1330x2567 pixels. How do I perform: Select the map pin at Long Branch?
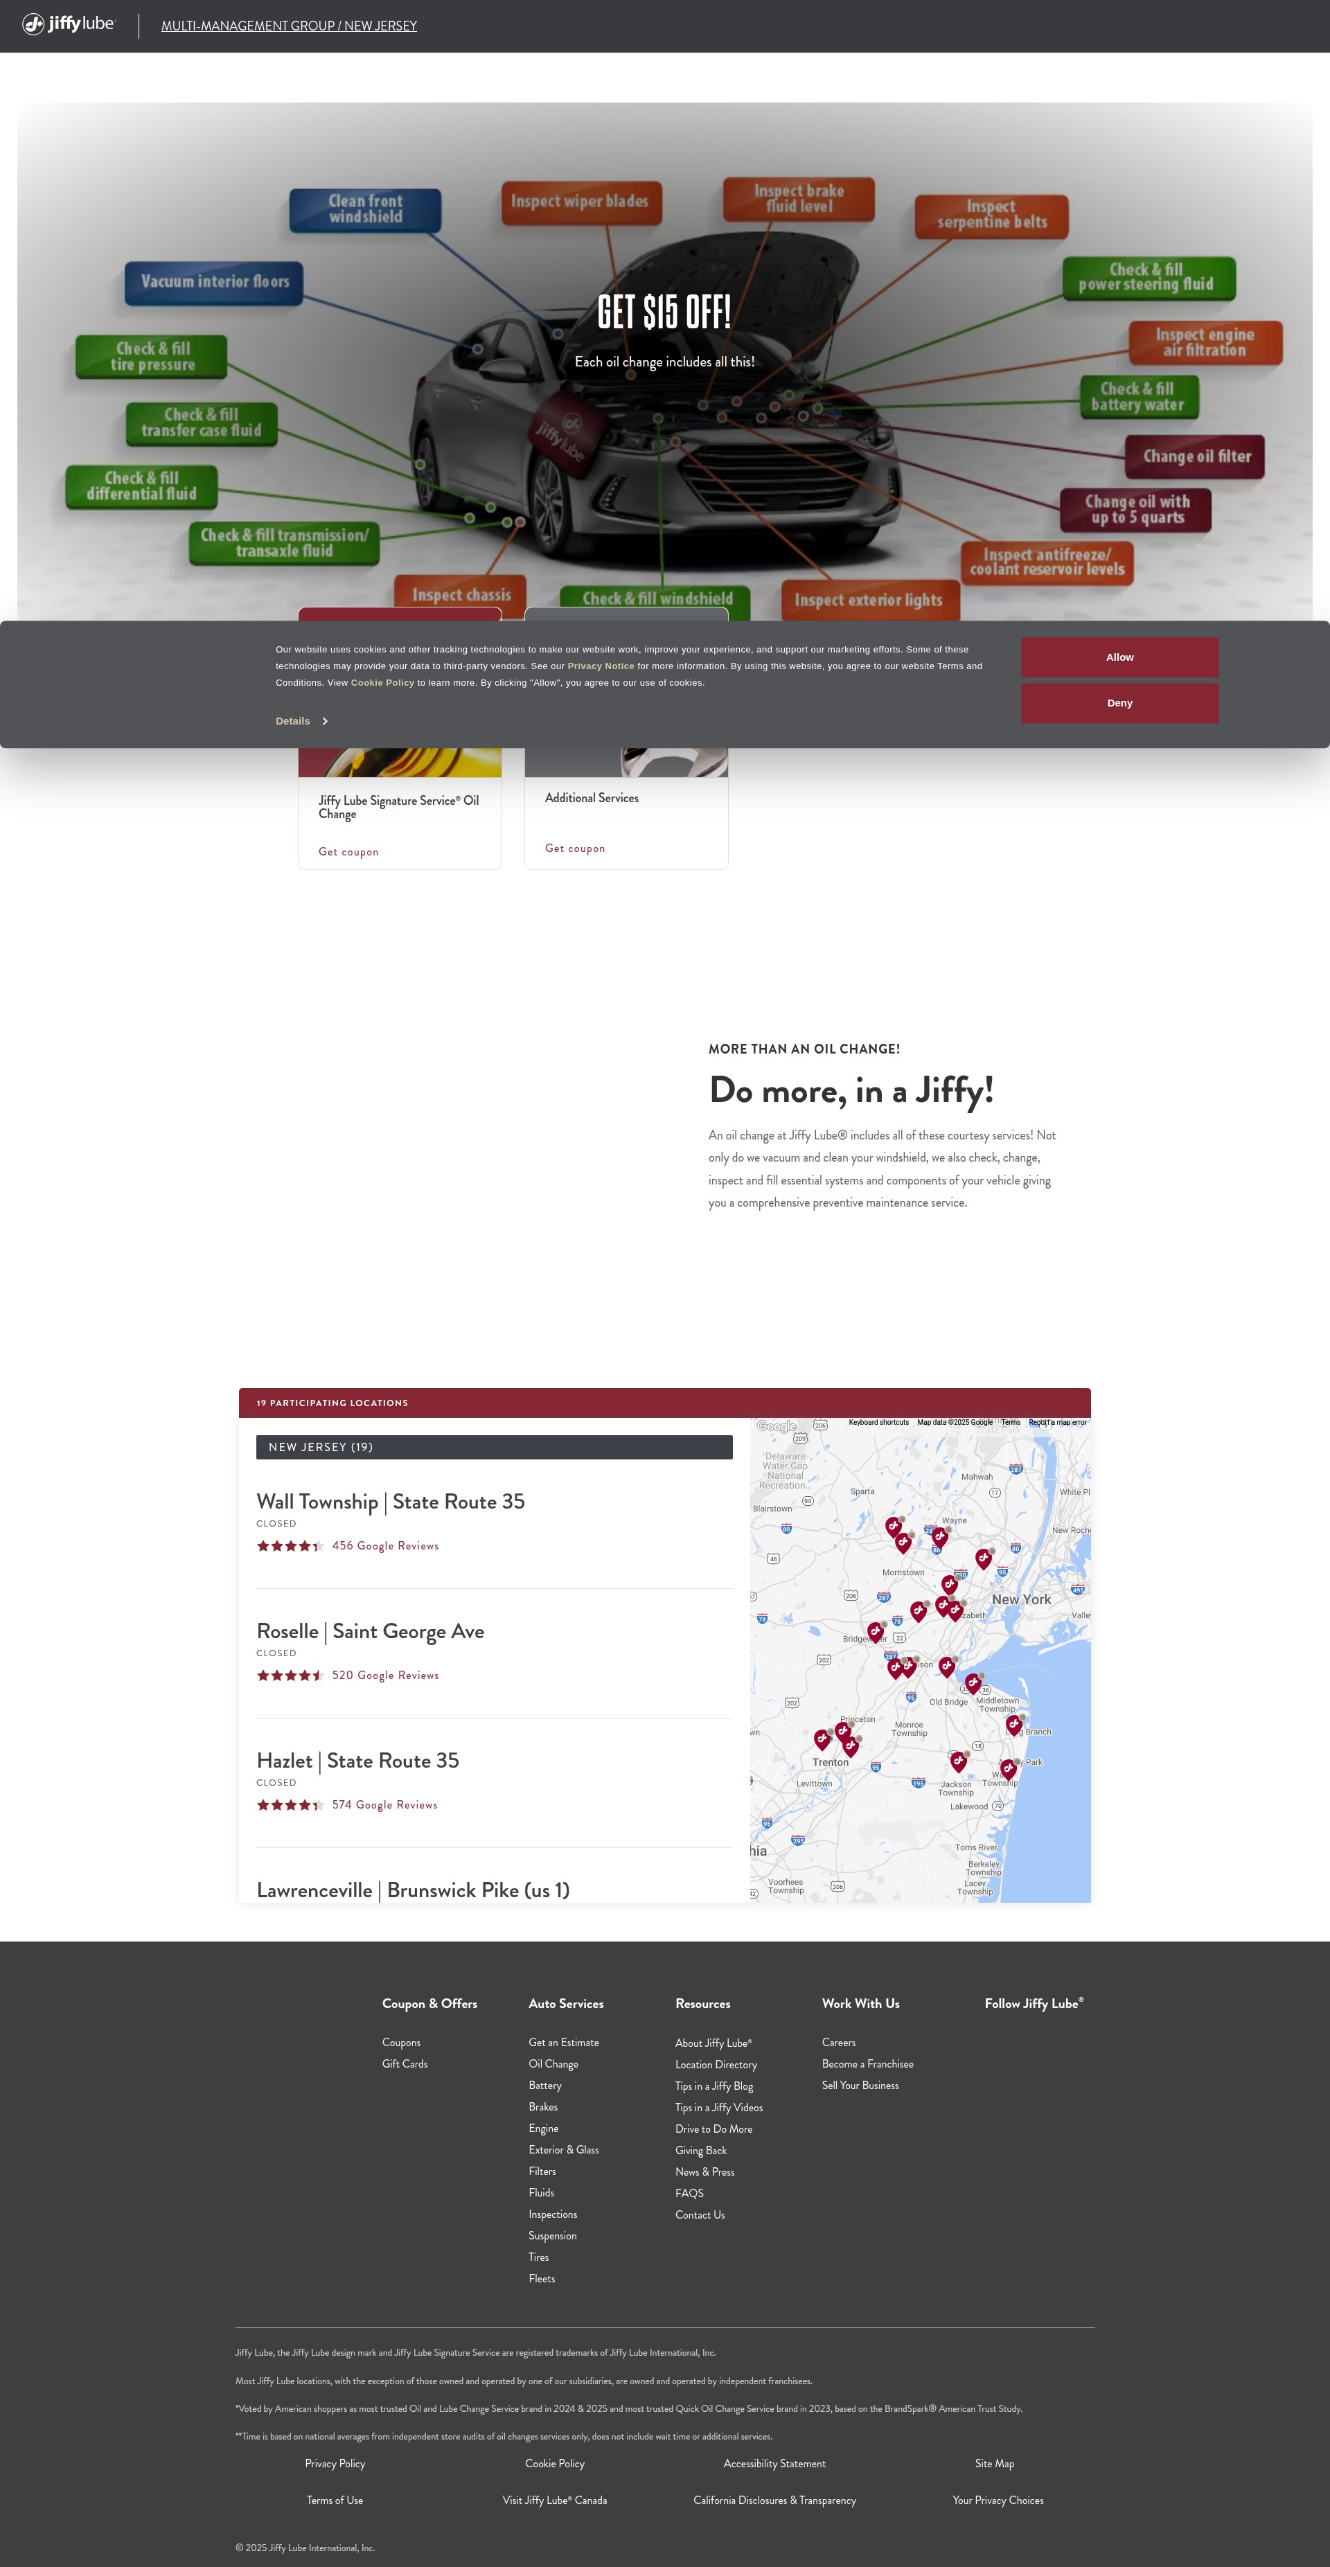tap(1014, 1725)
